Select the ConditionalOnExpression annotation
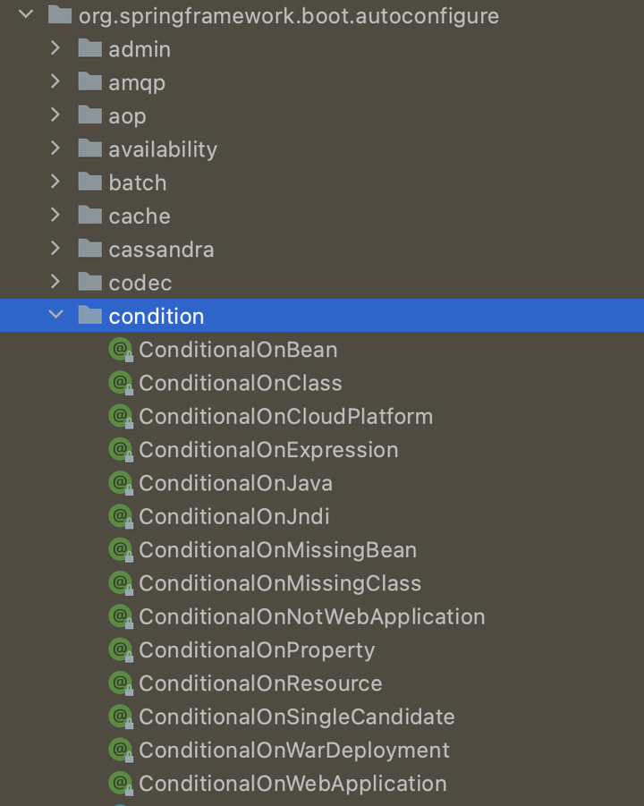644x806 pixels. pyautogui.click(x=267, y=450)
